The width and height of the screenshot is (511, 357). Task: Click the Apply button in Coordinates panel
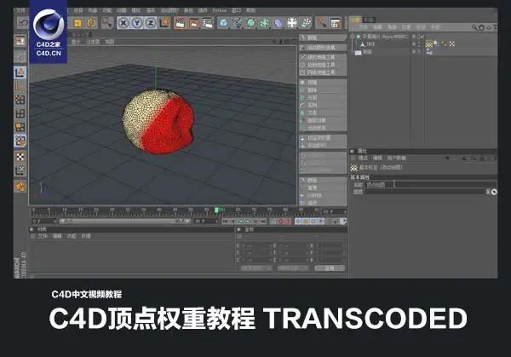click(330, 268)
